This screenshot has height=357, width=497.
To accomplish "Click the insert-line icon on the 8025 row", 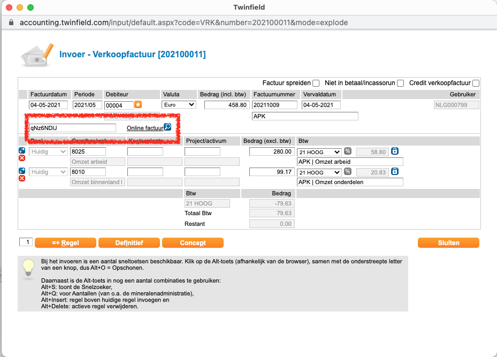I will (x=22, y=151).
